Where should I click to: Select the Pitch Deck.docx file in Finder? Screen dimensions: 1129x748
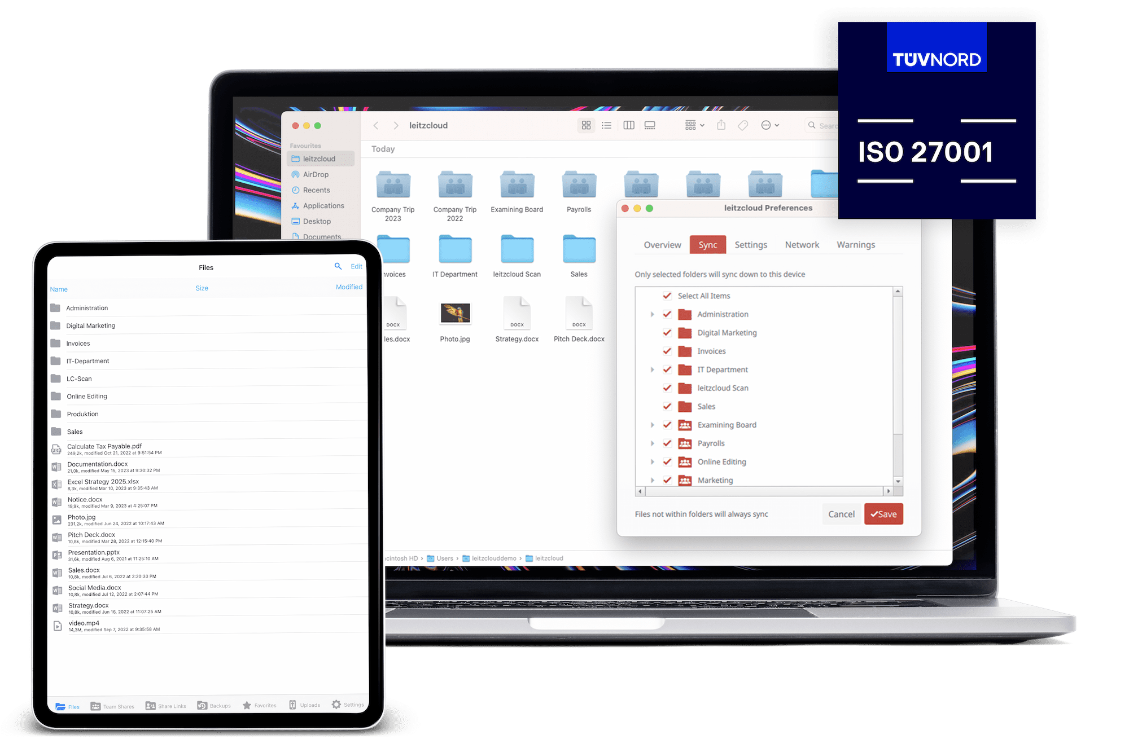(x=579, y=320)
